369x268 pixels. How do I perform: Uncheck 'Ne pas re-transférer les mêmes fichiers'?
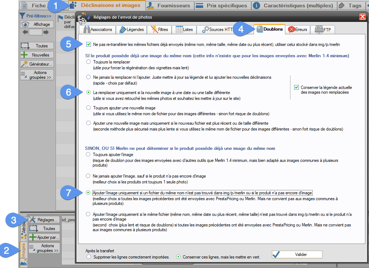[x=88, y=44]
